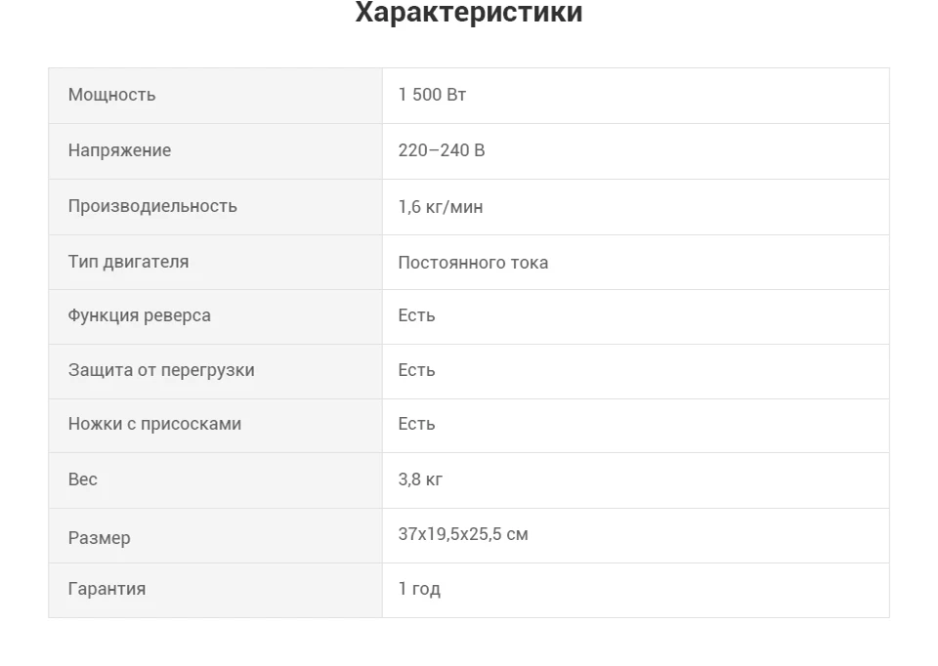Select the Ножки с присосками label

click(x=155, y=424)
